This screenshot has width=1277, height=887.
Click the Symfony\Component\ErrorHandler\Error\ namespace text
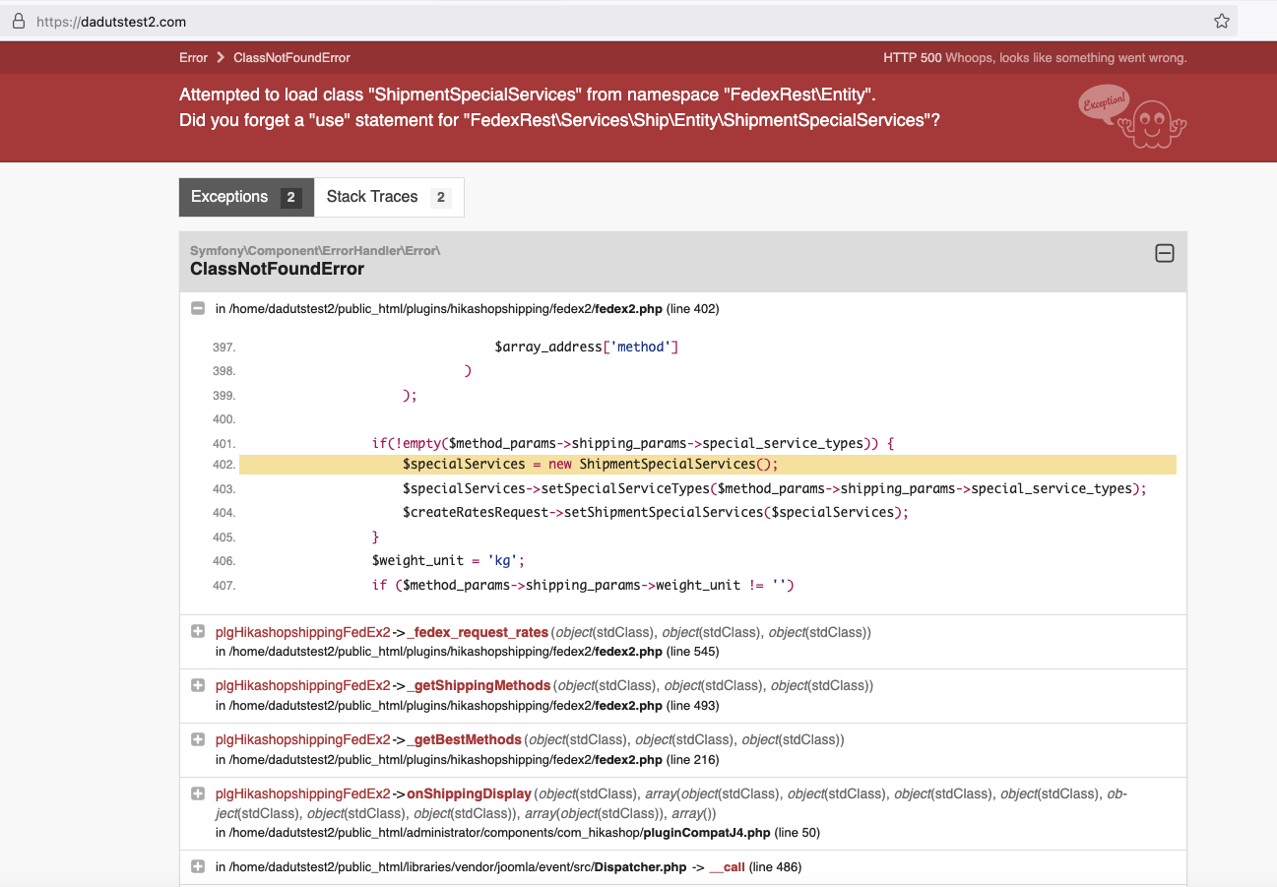coord(315,250)
